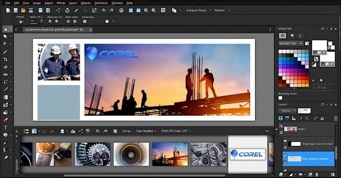341x178 pixels.
Task: Switch Materials to Swatches mode icon
Action: coord(283,35)
